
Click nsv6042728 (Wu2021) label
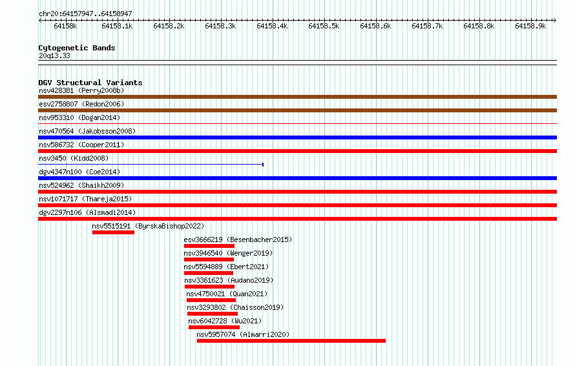coord(225,321)
